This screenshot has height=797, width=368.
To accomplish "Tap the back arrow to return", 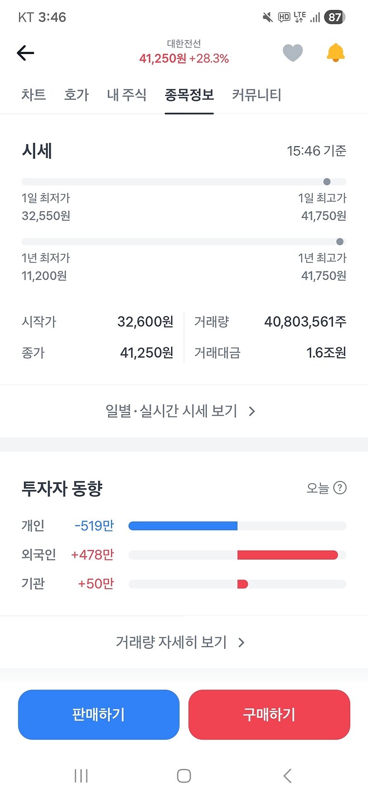I will point(25,52).
